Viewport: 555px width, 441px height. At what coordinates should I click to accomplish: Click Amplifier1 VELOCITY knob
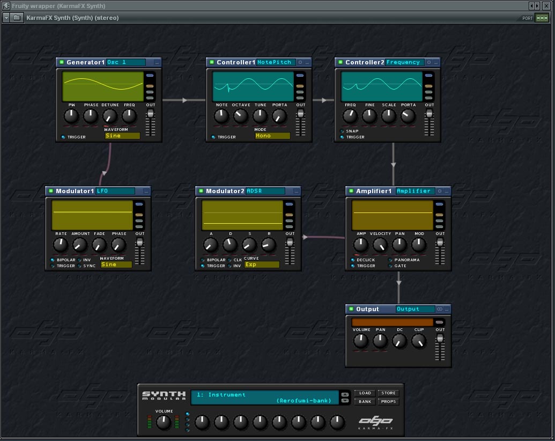pyautogui.click(x=380, y=245)
